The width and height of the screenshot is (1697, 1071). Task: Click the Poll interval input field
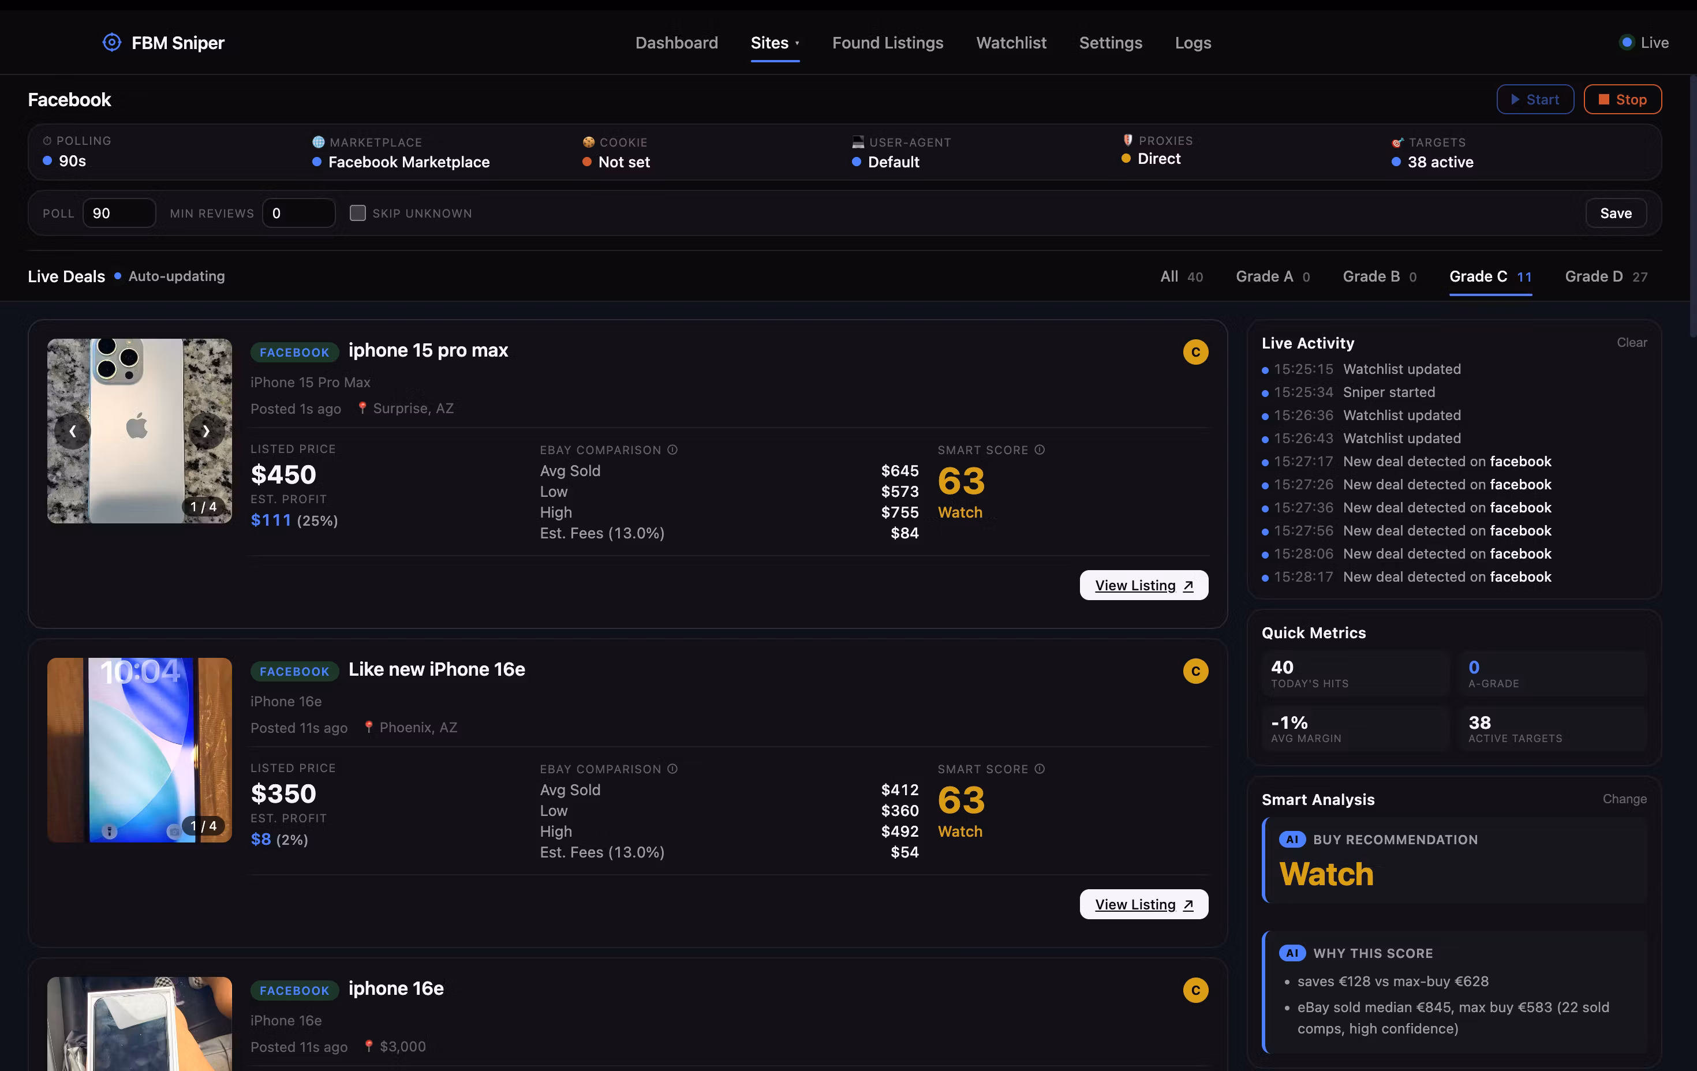pyautogui.click(x=119, y=213)
